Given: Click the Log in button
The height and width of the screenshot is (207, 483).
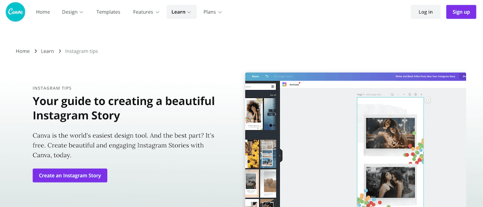Looking at the screenshot, I should click(426, 12).
